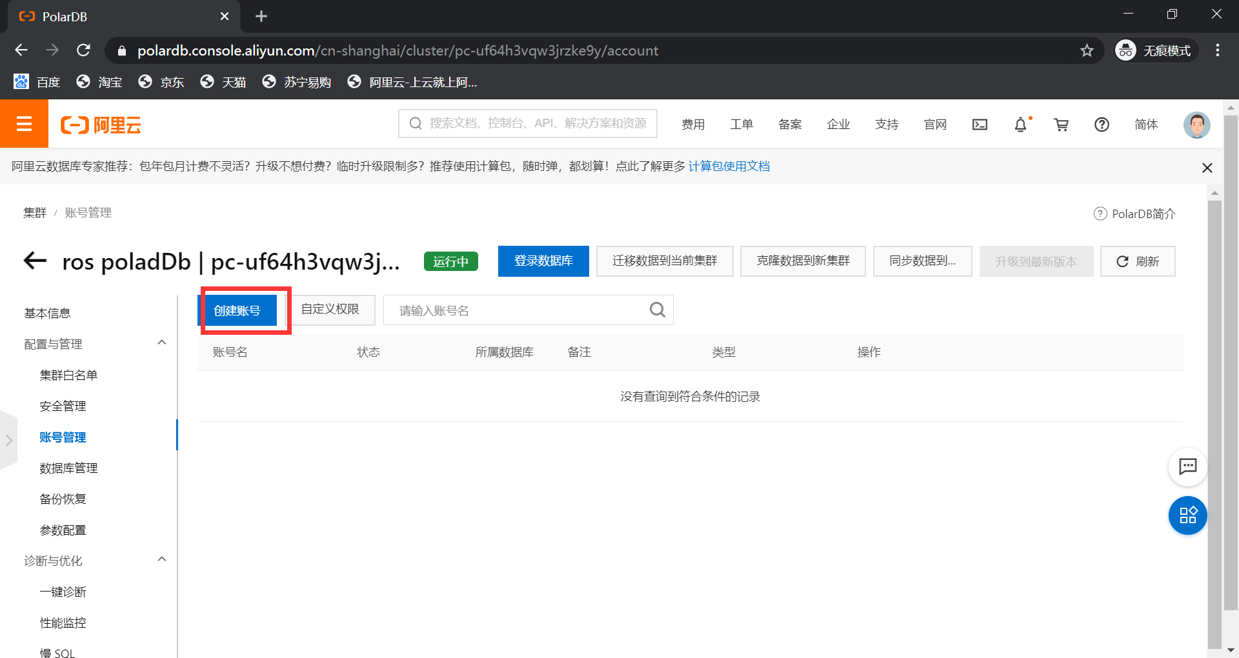Click the 刷新 refresh button
The image size is (1239, 658).
[x=1138, y=261]
